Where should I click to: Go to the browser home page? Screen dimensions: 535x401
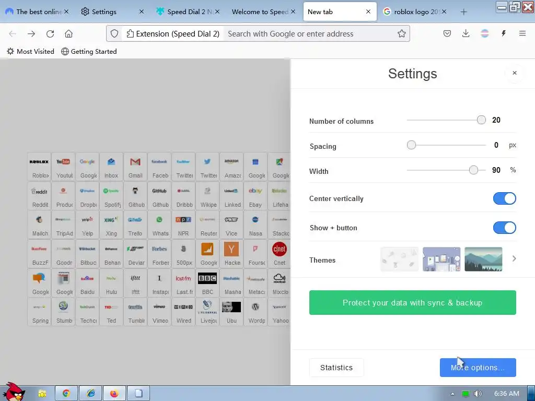coord(68,34)
